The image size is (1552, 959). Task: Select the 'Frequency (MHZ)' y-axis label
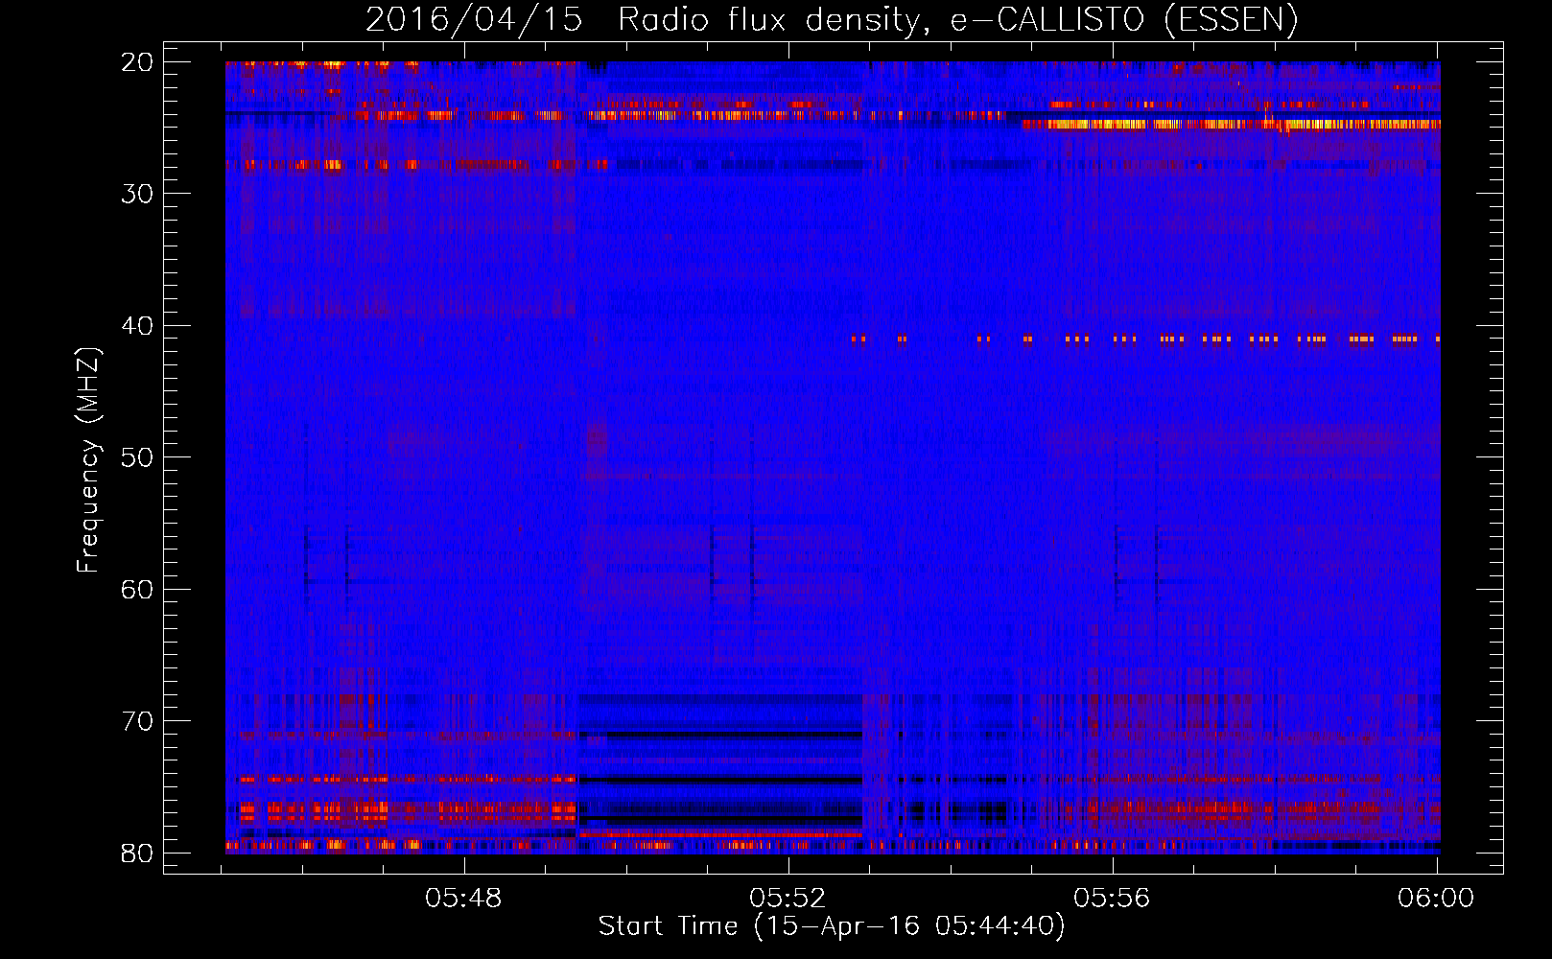pyautogui.click(x=88, y=460)
